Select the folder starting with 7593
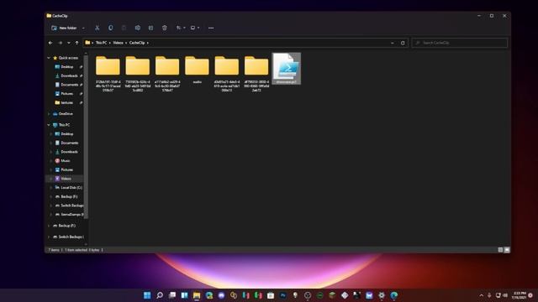538x302 pixels. (138, 74)
